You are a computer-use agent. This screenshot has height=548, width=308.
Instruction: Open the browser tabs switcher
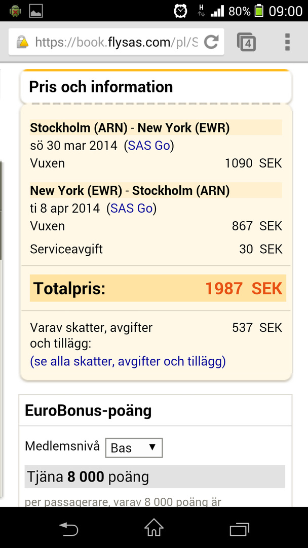(246, 42)
